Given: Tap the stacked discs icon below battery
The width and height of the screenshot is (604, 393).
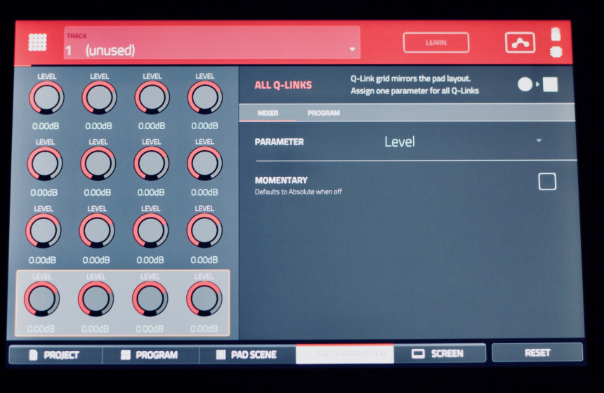Looking at the screenshot, I should [x=556, y=51].
